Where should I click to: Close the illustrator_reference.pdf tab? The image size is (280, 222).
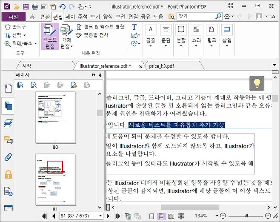coord(140,67)
